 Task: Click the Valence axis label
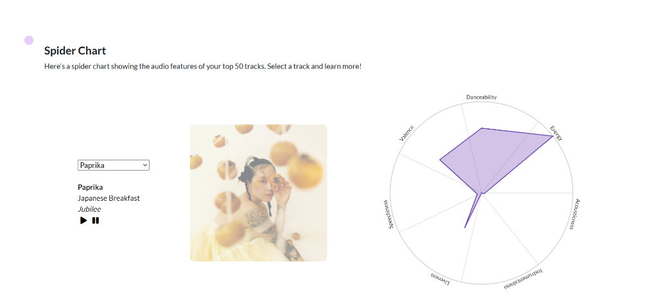tap(406, 133)
